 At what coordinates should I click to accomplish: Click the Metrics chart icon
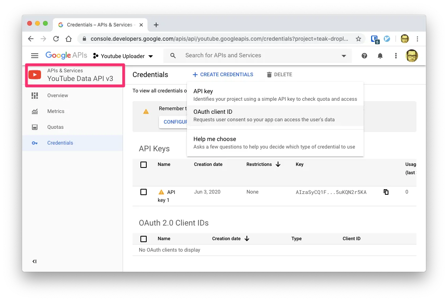click(x=35, y=111)
